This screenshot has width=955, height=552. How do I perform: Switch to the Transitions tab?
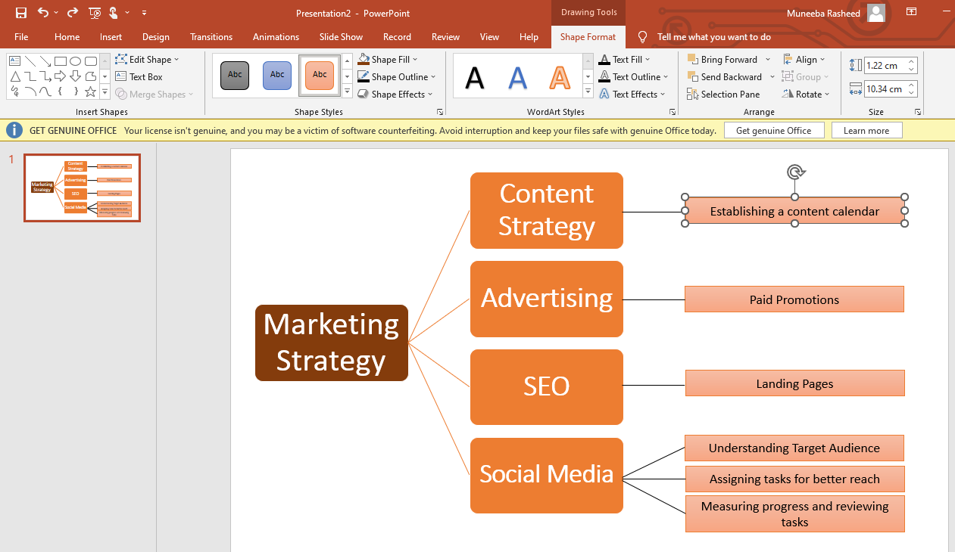coord(211,37)
